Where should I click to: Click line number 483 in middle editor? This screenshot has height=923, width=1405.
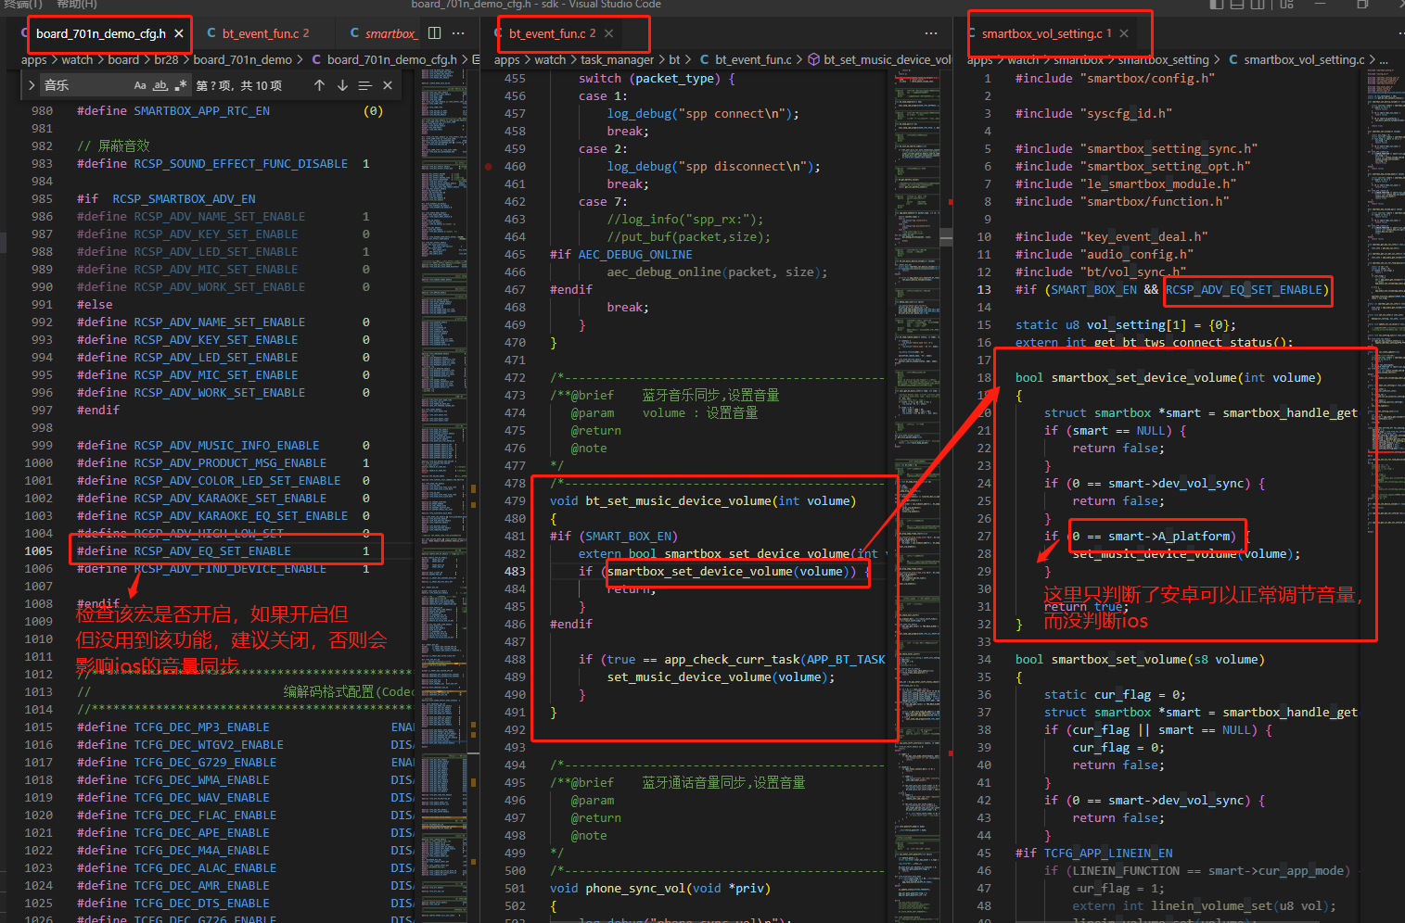(515, 572)
